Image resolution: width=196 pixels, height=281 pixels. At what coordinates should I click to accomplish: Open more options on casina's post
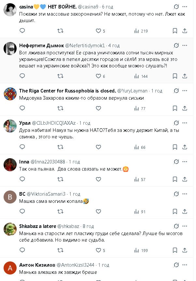(x=185, y=7)
